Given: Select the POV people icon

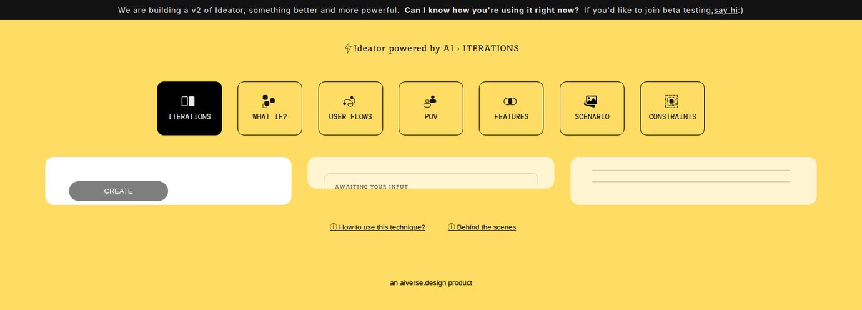Looking at the screenshot, I should 430,101.
